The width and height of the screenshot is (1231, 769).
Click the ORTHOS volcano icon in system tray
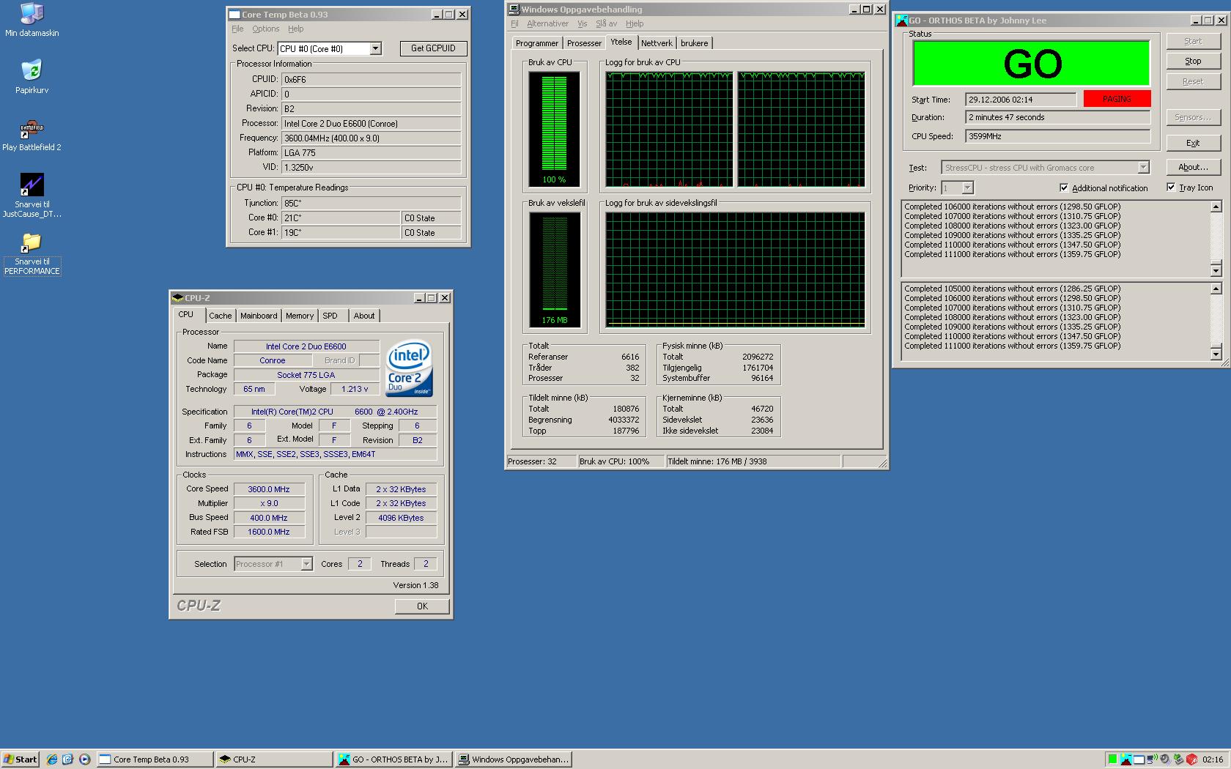tap(1126, 759)
